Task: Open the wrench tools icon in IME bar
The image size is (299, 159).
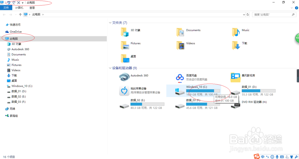Action: (296, 157)
